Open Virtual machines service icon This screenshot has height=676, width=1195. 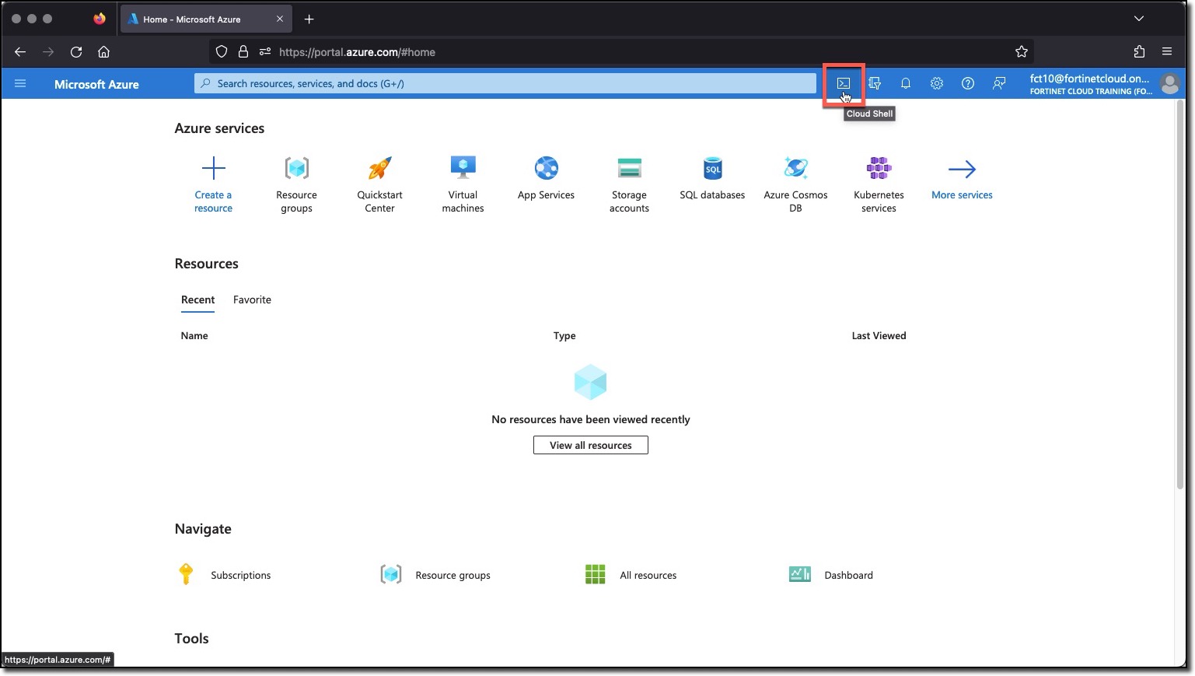[x=463, y=168]
